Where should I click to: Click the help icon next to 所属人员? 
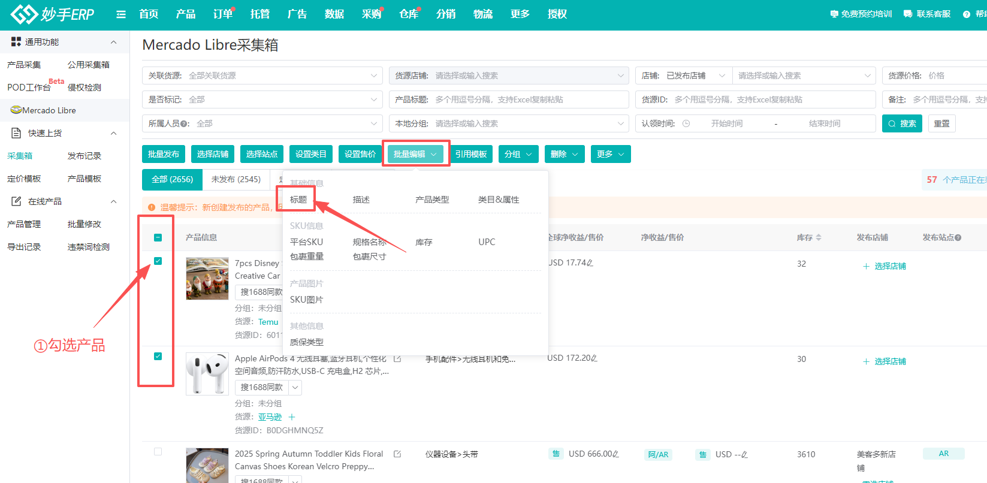[x=184, y=124]
